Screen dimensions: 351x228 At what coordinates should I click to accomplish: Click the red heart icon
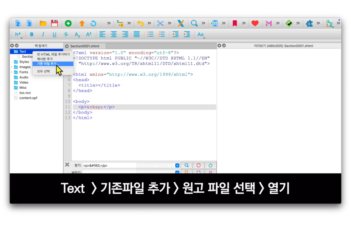point(255,23)
